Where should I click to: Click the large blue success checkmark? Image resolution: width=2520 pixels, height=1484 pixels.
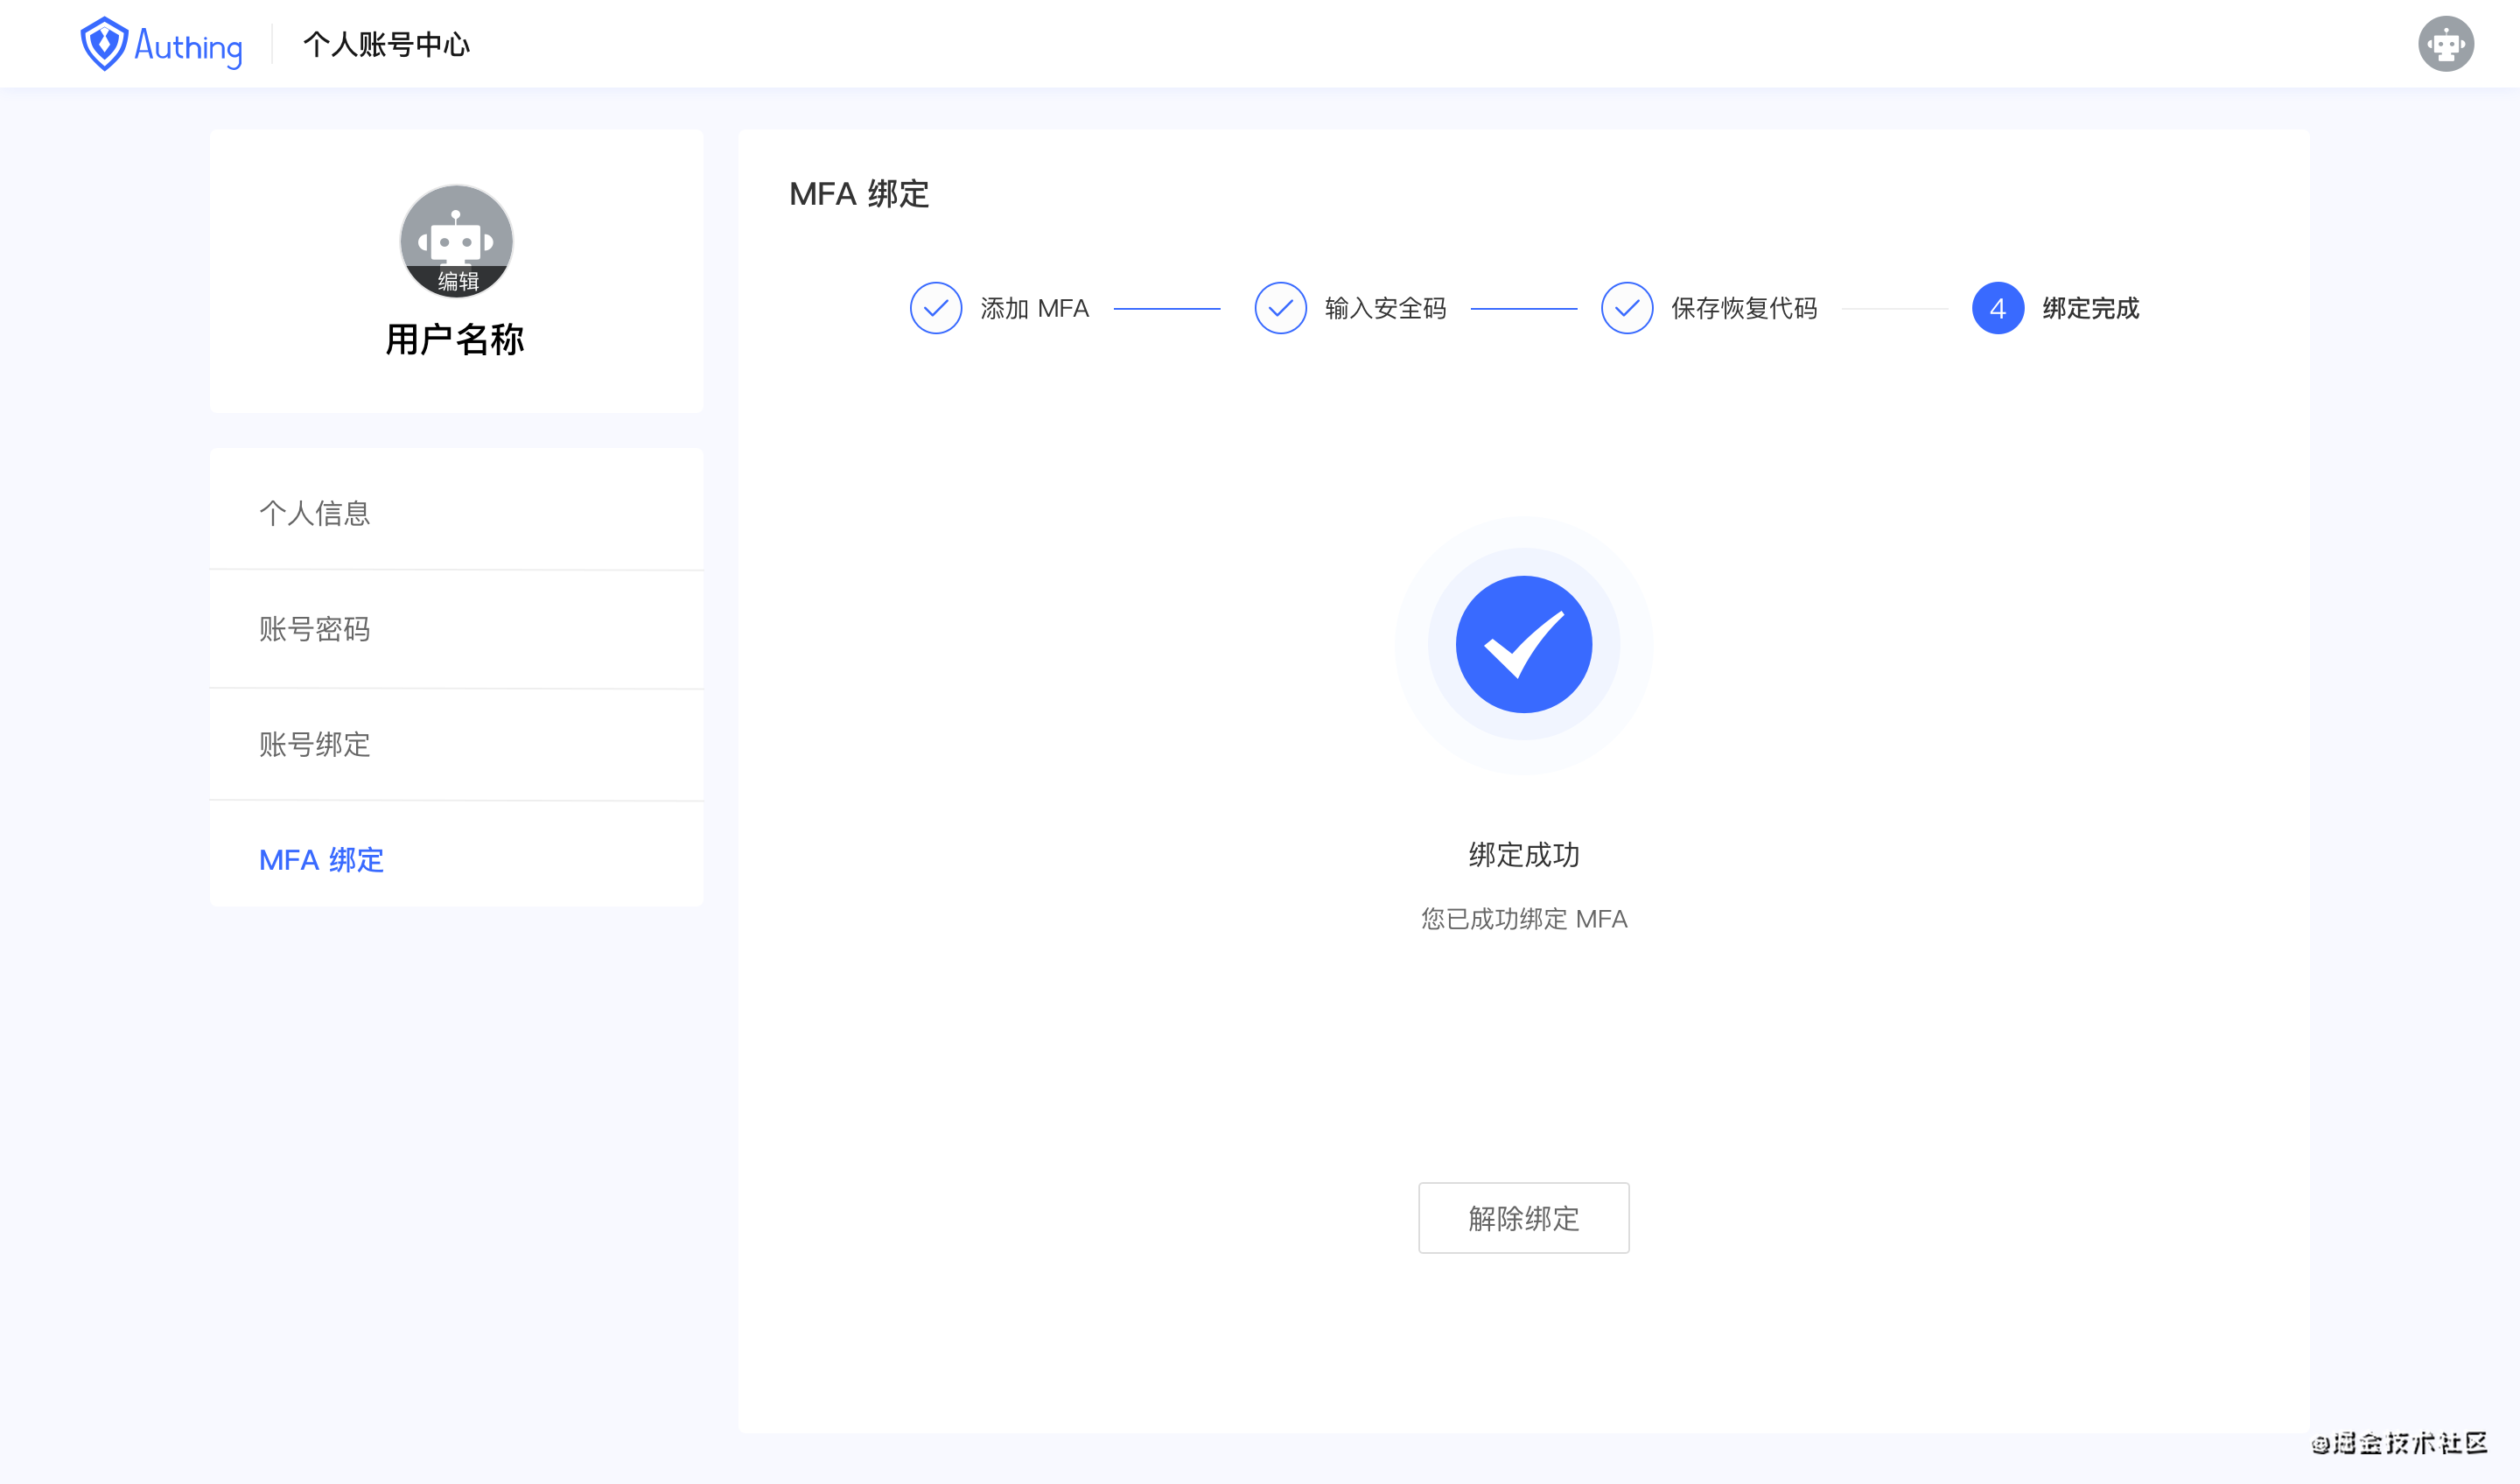click(1523, 644)
